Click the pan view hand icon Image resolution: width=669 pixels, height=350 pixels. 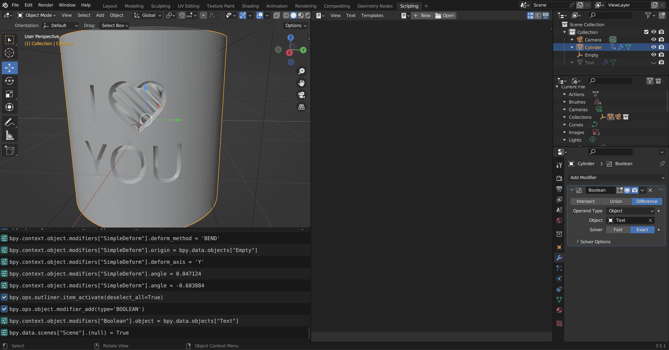tap(302, 83)
